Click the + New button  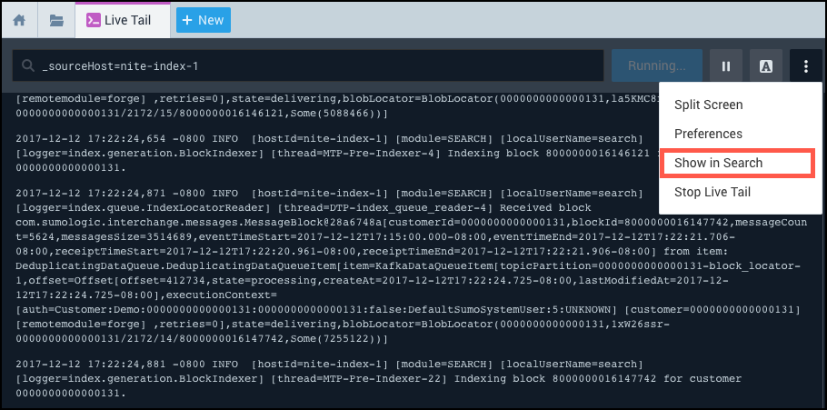coord(203,20)
